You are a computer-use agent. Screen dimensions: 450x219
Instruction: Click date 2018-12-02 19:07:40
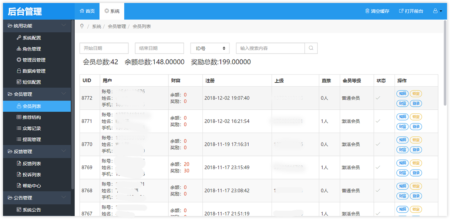[x=227, y=98]
